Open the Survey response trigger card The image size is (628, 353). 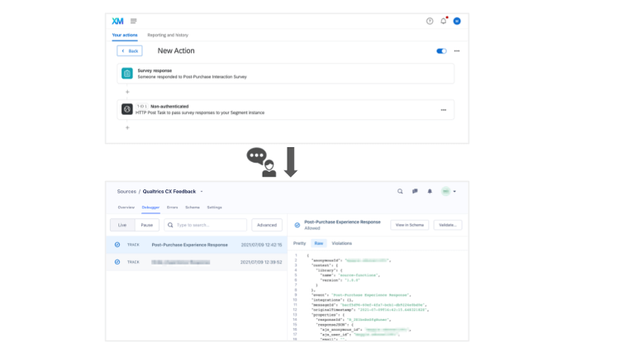click(286, 74)
